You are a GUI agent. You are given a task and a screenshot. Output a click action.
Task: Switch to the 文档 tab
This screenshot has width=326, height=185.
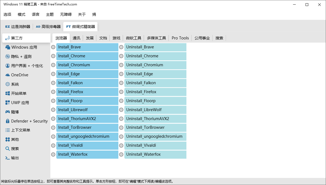pos(103,38)
